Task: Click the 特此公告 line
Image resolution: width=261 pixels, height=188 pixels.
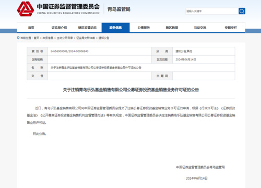Action: [x=40, y=134]
